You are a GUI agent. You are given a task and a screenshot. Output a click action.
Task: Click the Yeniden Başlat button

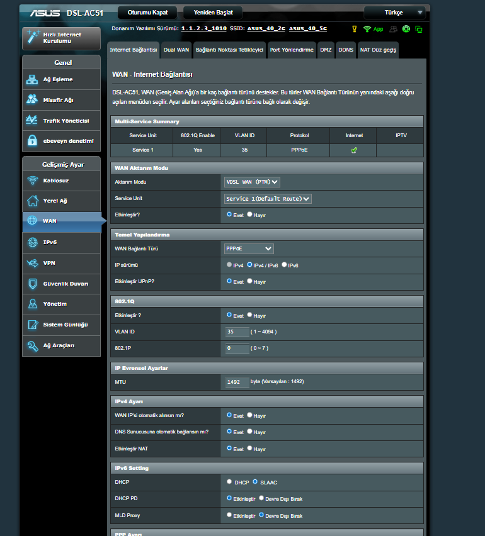[214, 13]
